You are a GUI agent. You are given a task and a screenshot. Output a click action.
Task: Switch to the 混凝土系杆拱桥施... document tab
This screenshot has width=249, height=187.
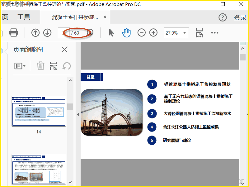pyautogui.click(x=75, y=17)
